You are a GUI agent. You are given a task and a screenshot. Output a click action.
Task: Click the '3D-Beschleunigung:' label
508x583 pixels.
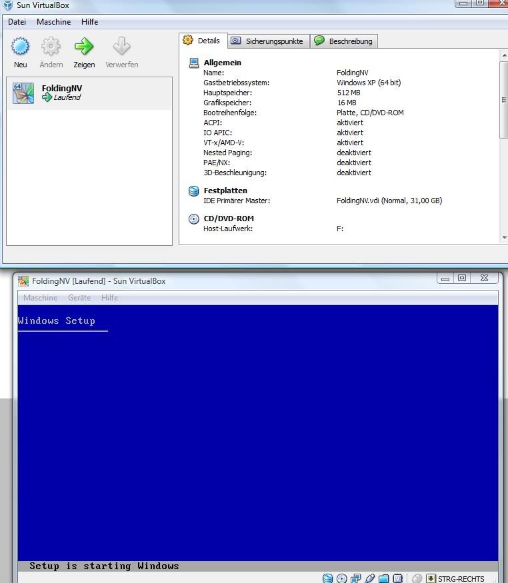(235, 173)
